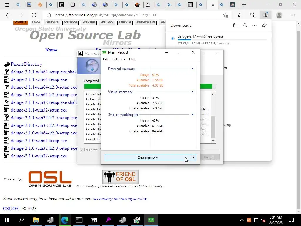Screen dimensions: 301x226
Task: Open deluge-2.1.1-win32-setup.exe link
Action: click(39, 110)
